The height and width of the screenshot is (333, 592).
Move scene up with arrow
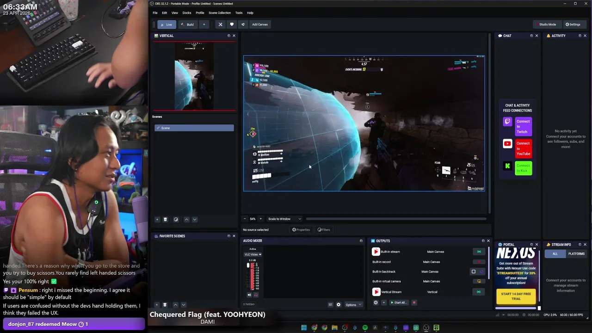(186, 220)
